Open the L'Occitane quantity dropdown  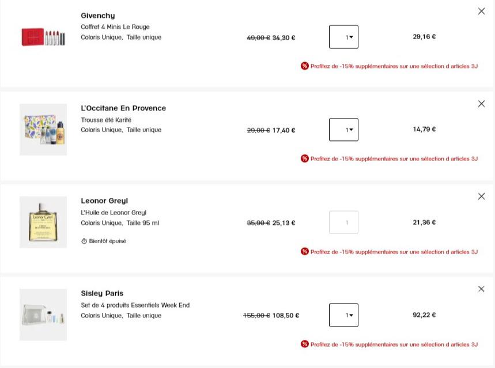click(343, 129)
